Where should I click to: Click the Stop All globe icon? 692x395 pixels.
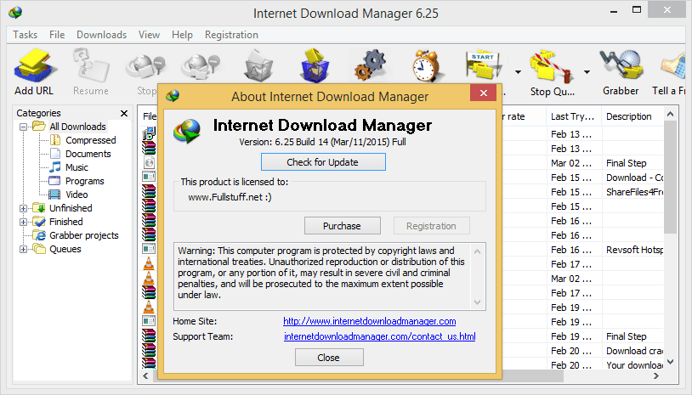pos(201,66)
